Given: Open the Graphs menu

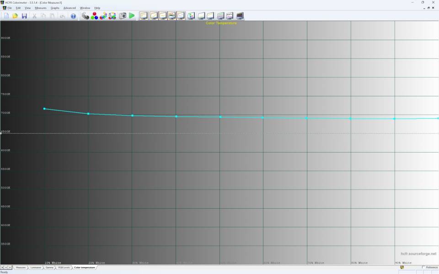Looking at the screenshot, I should [x=55, y=8].
